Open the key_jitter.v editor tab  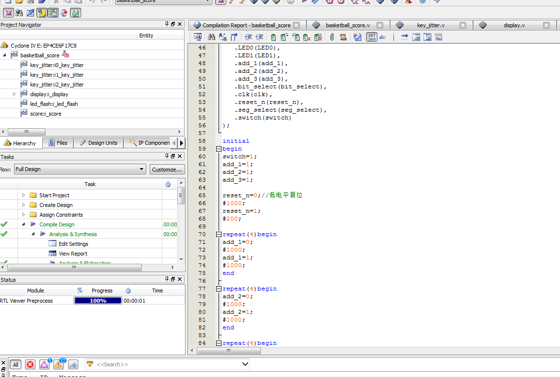click(x=430, y=25)
